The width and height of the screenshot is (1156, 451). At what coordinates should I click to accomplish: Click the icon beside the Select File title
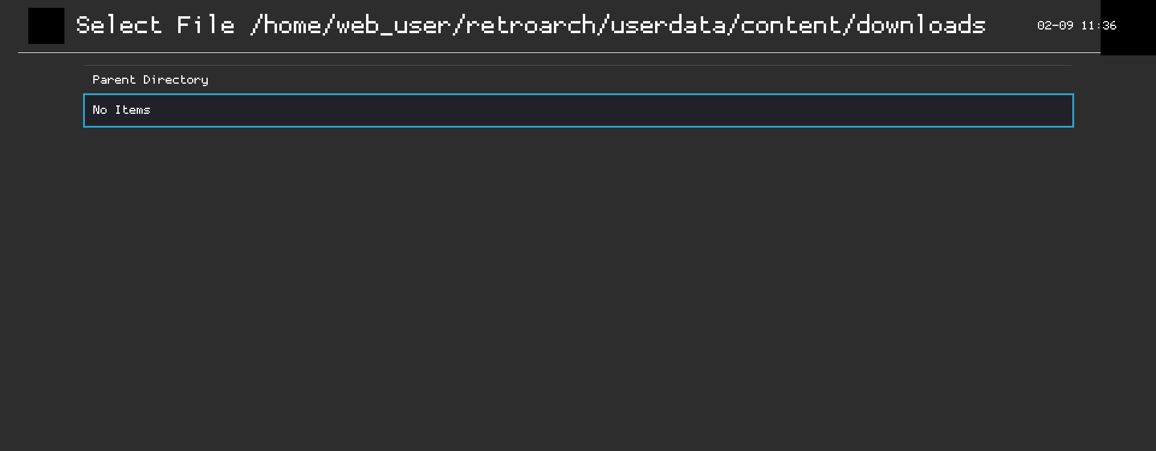coord(46,26)
